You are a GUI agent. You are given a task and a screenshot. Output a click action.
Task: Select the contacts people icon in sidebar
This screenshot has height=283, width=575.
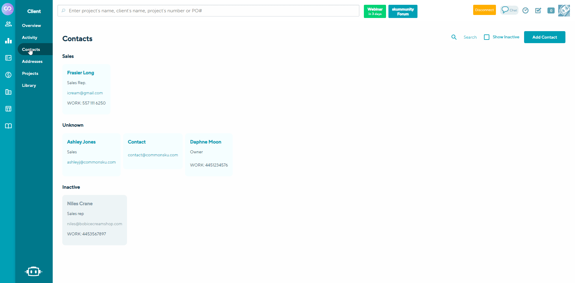click(8, 24)
